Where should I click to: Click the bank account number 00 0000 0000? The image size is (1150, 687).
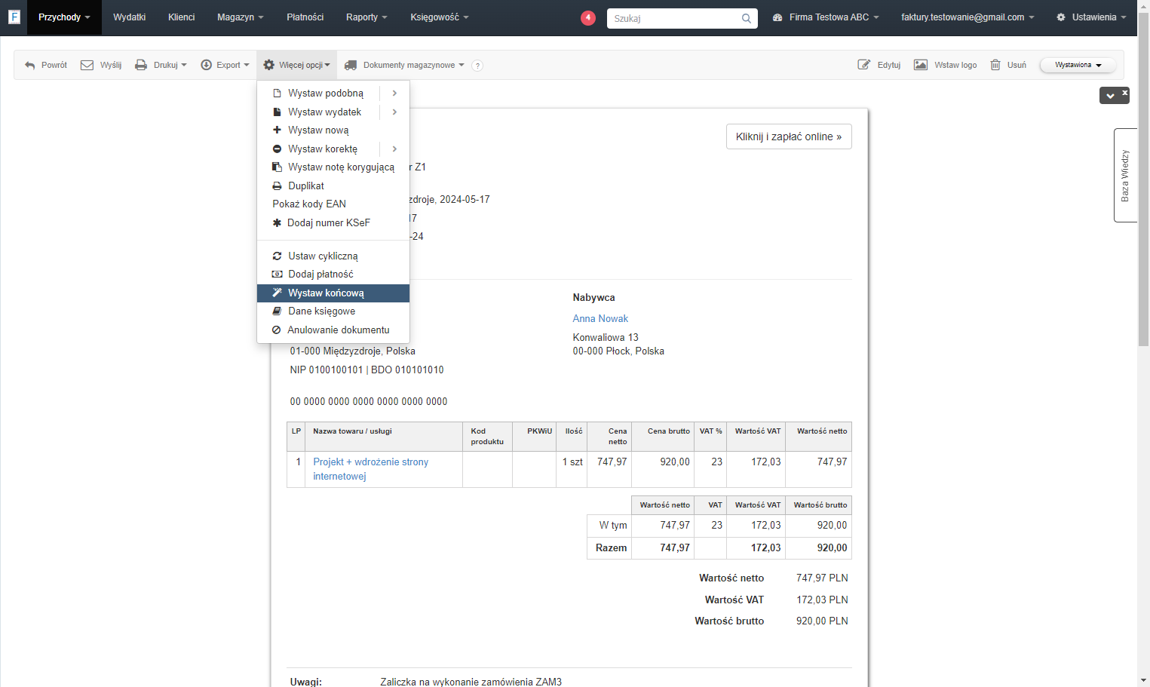[x=369, y=401]
